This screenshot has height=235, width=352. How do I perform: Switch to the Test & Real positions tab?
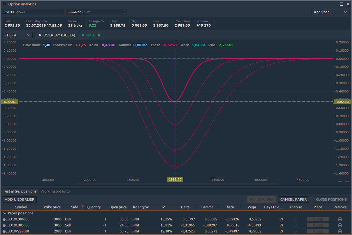click(x=20, y=191)
